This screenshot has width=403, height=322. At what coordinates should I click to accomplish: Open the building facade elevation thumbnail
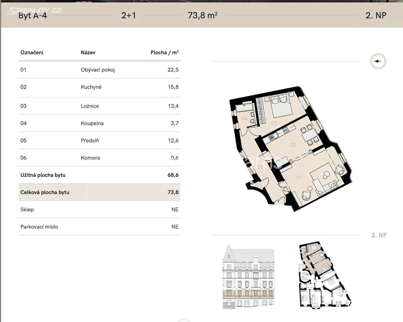(x=248, y=276)
